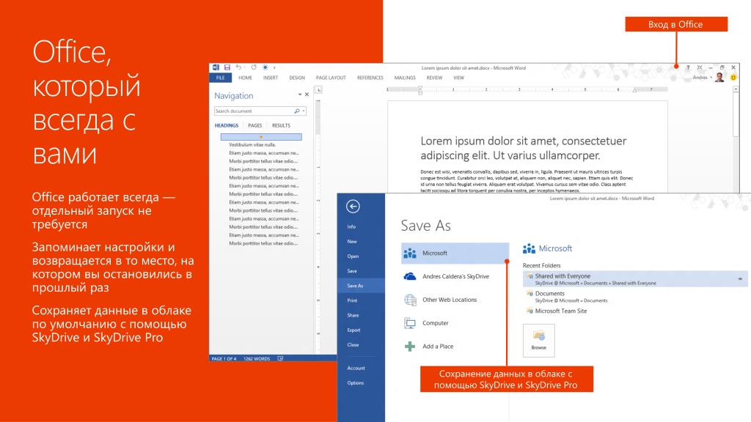Click the proofing book icon in status bar

[x=280, y=358]
